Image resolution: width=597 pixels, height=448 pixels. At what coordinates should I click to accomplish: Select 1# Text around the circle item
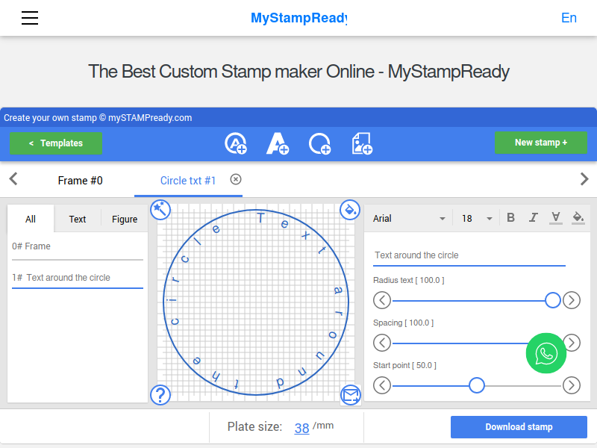pyautogui.click(x=78, y=278)
